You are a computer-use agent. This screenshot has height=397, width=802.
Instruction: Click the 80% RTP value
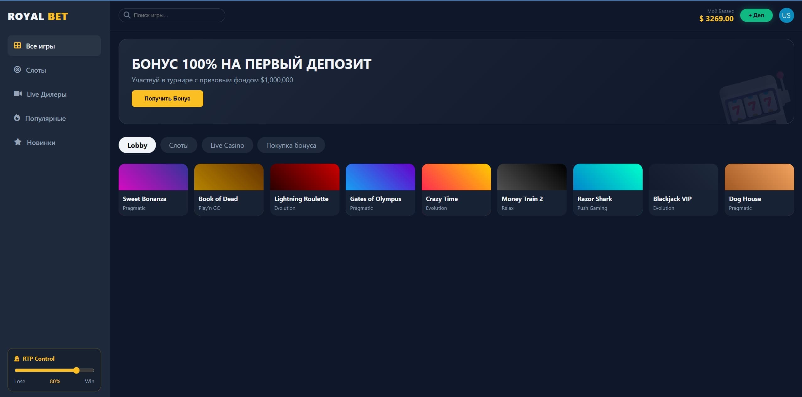(55, 381)
